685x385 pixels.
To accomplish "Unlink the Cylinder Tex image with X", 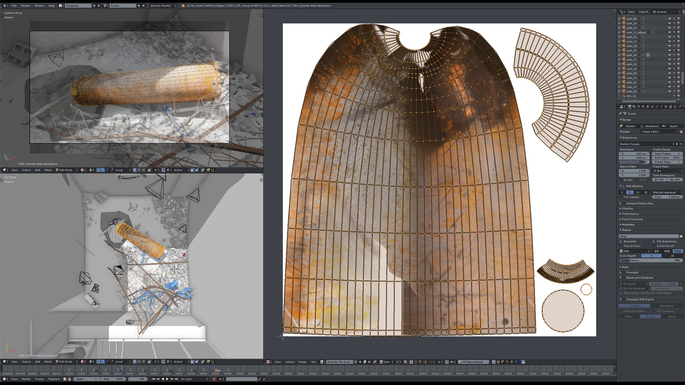I will 369,362.
